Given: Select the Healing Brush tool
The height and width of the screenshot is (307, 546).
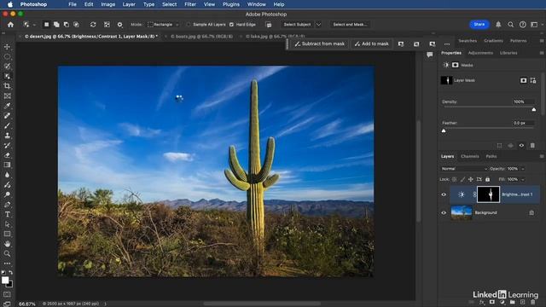Looking at the screenshot, I should pos(7,116).
